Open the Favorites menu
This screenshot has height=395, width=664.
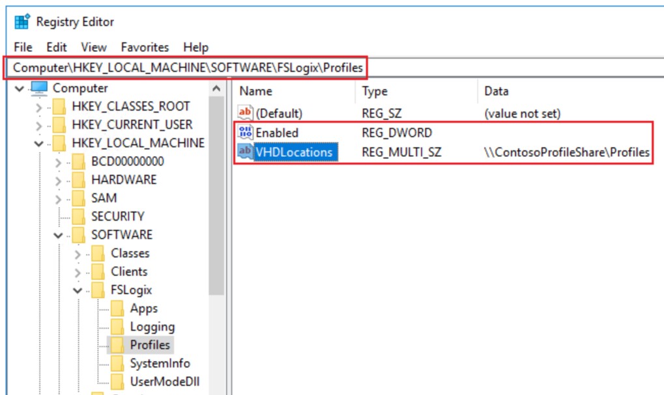pos(145,48)
